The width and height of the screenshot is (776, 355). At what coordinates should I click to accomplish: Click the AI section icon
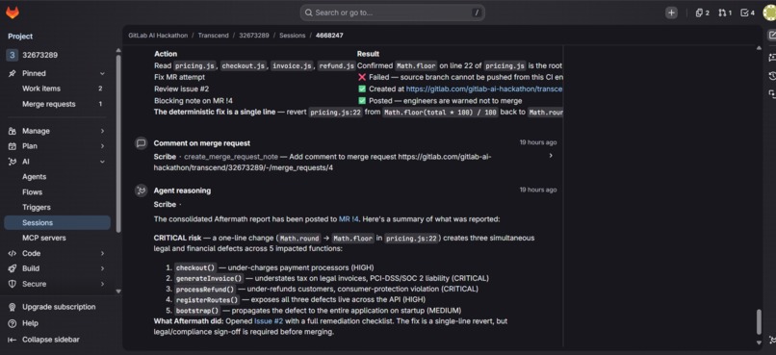13,162
